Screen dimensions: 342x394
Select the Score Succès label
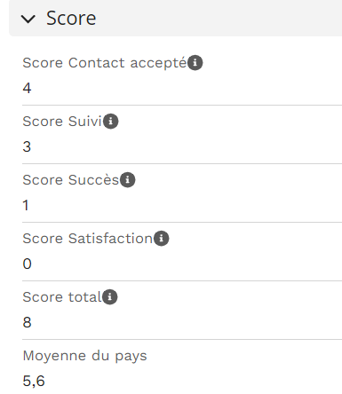coord(71,180)
